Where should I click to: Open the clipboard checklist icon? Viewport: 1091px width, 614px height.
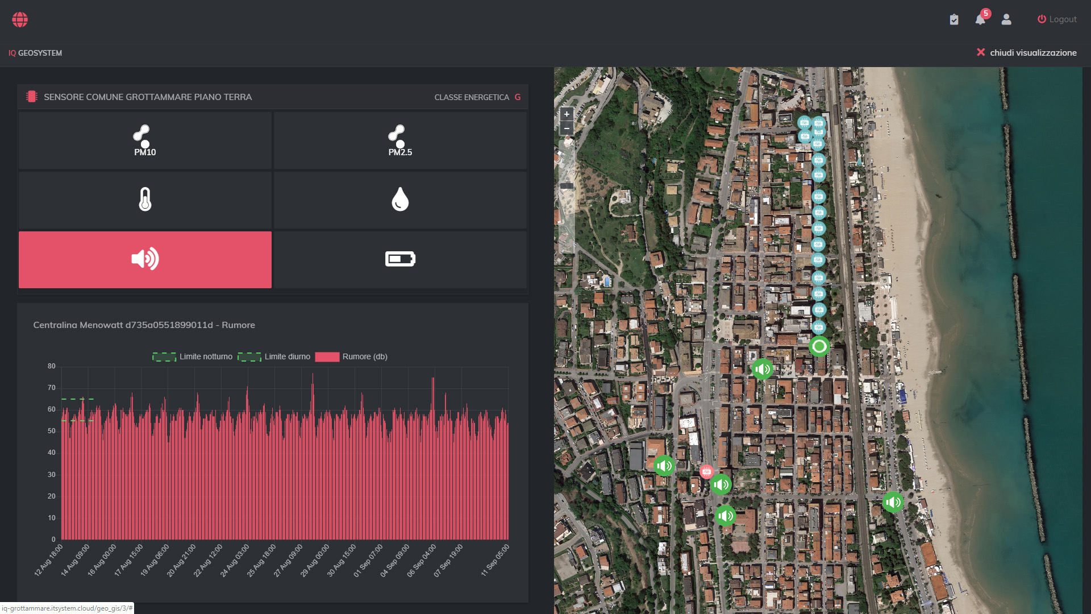[x=954, y=19]
